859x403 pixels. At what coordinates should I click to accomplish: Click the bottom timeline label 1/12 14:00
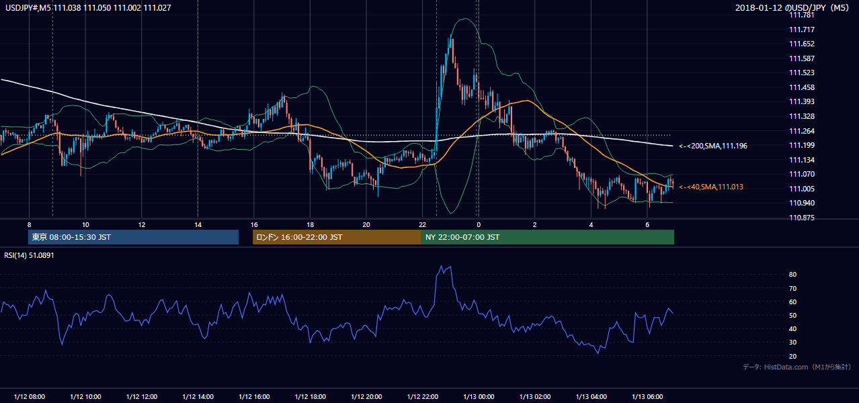[x=198, y=396]
